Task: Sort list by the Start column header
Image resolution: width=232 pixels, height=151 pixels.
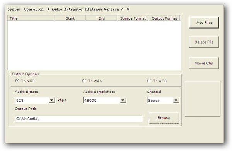Action: [x=70, y=18]
